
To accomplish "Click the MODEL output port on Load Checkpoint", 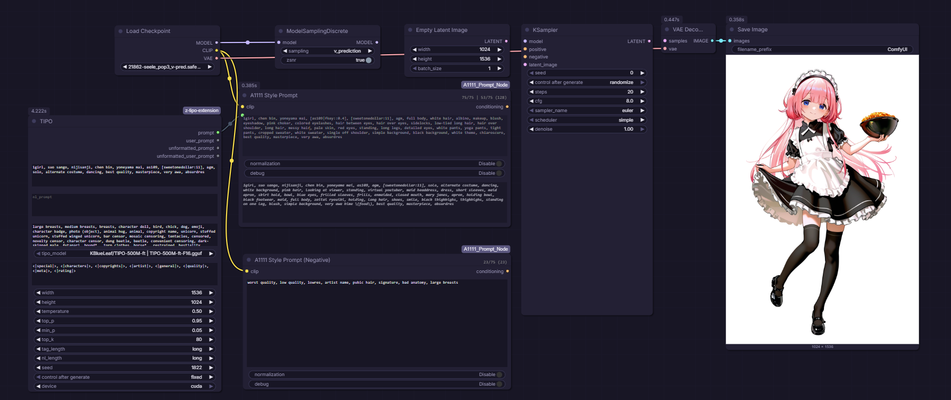I will 216,42.
